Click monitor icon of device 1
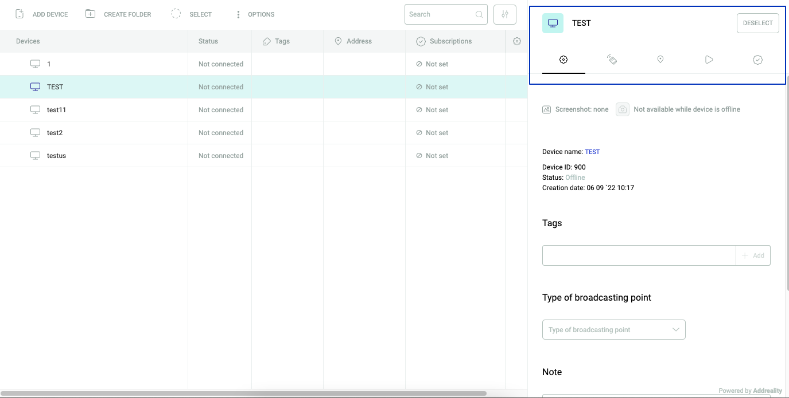 pos(36,64)
